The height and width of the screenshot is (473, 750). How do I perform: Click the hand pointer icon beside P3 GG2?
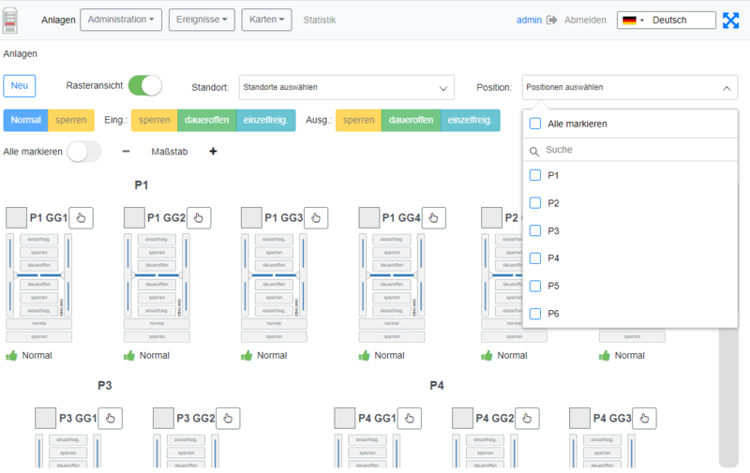(228, 419)
